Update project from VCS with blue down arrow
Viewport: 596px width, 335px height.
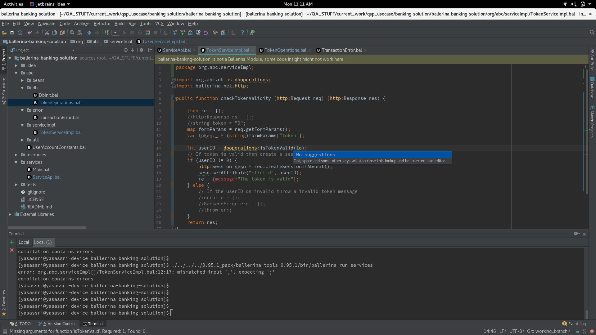175,33
